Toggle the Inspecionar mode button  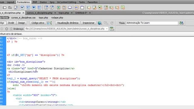[x=89, y=23]
